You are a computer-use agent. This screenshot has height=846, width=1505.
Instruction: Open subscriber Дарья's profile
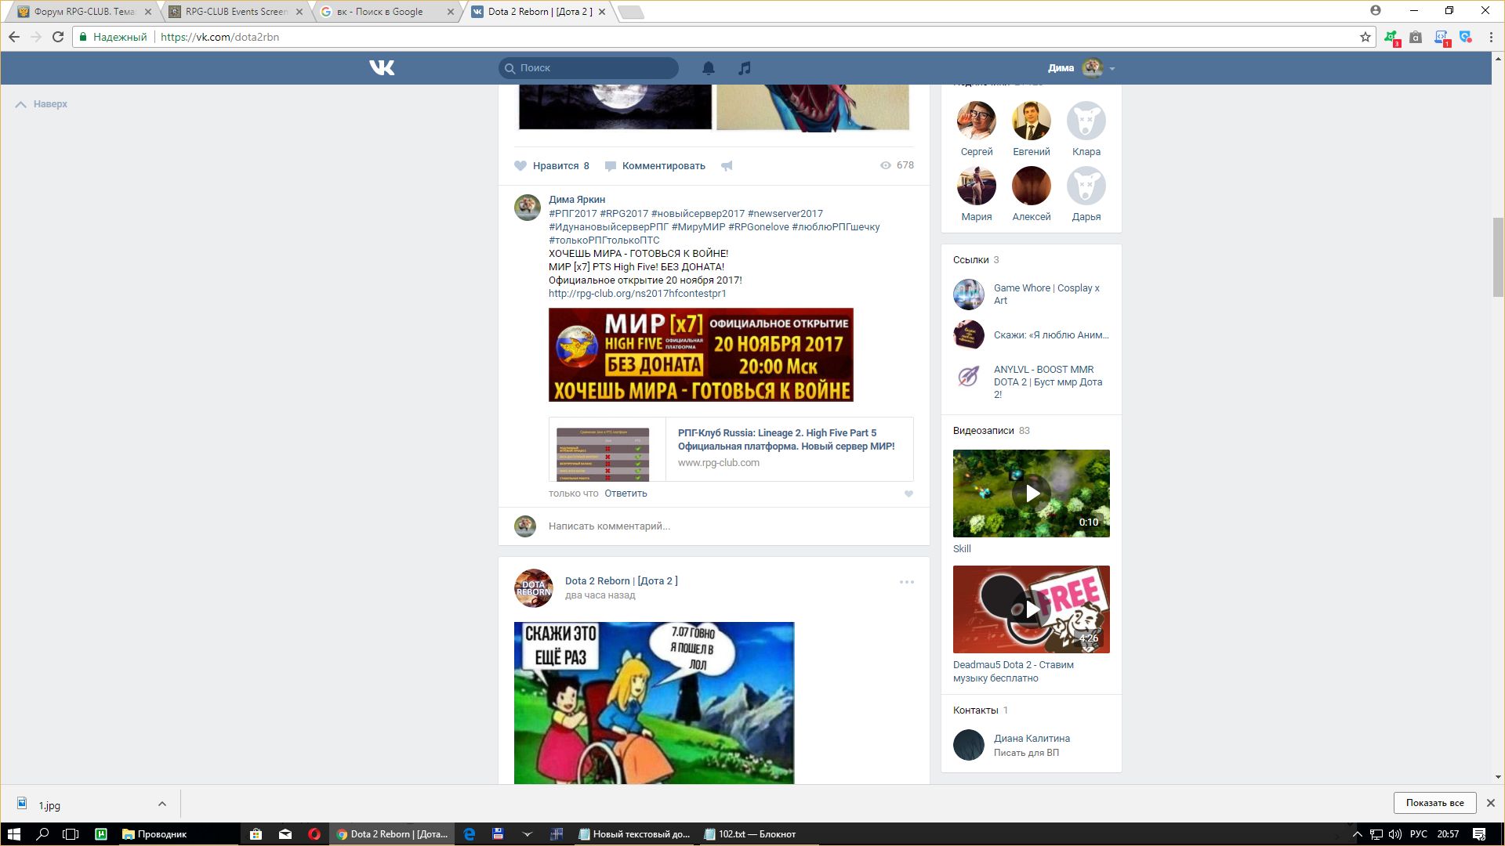(x=1086, y=186)
